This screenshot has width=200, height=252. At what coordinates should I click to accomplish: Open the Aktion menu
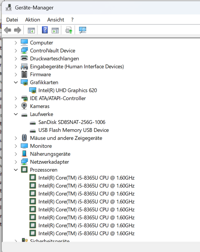pyautogui.click(x=33, y=20)
